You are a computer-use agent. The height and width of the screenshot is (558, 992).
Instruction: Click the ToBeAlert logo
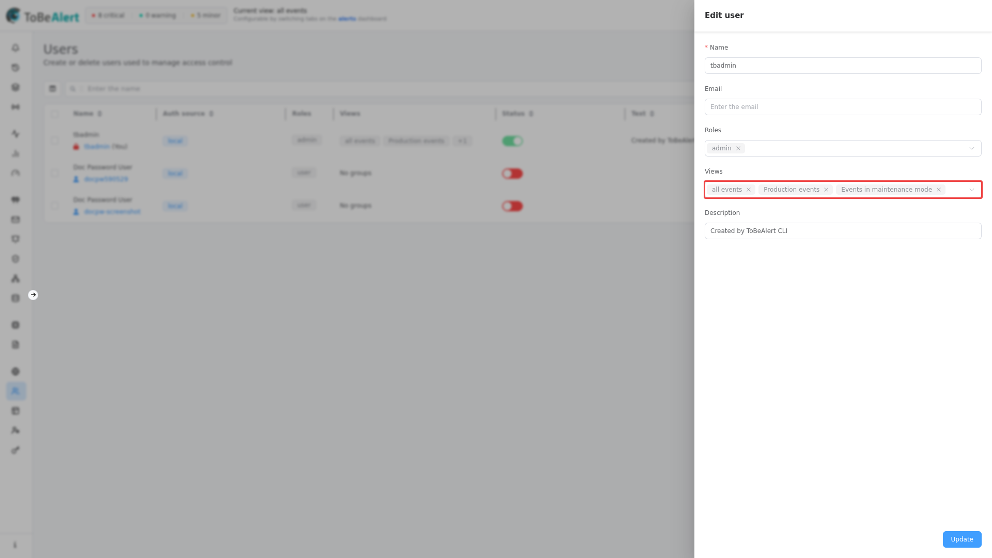tap(43, 16)
